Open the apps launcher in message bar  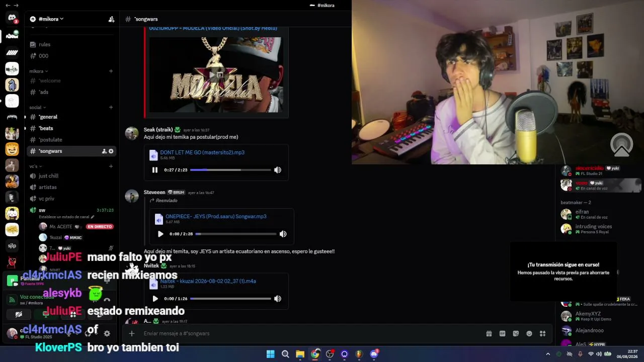542,333
